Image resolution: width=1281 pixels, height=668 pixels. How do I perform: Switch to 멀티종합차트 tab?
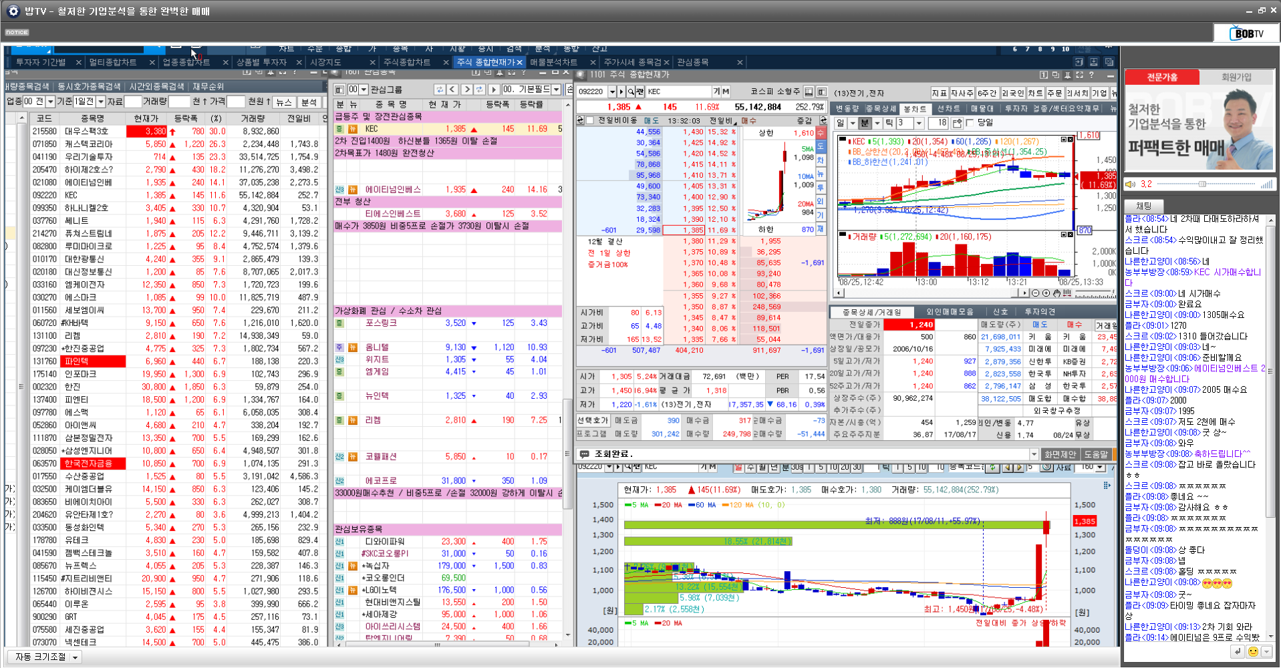pyautogui.click(x=112, y=62)
